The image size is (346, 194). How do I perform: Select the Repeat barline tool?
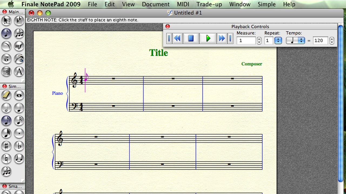[6, 71]
